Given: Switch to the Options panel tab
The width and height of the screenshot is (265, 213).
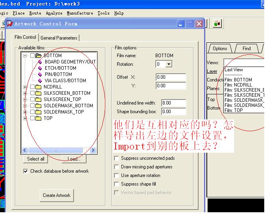Looking at the screenshot, I should tap(220, 49).
